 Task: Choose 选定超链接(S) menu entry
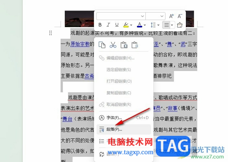(x=124, y=70)
